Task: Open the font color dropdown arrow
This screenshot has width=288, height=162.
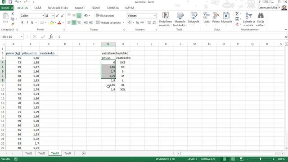Action: click(63, 22)
